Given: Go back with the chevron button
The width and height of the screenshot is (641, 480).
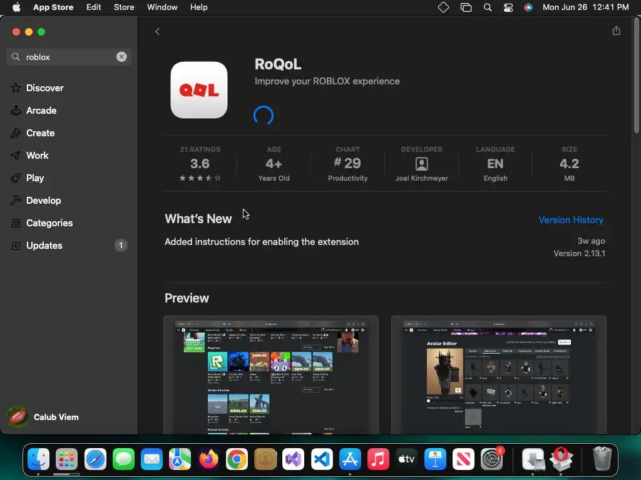Looking at the screenshot, I should pos(157,32).
